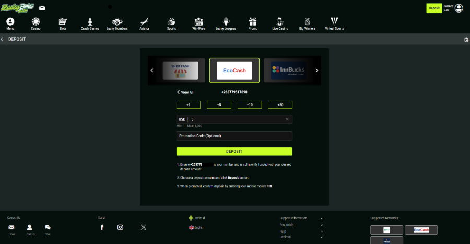Change language from English
Viewport: 470px width, 244px height.
click(197, 227)
